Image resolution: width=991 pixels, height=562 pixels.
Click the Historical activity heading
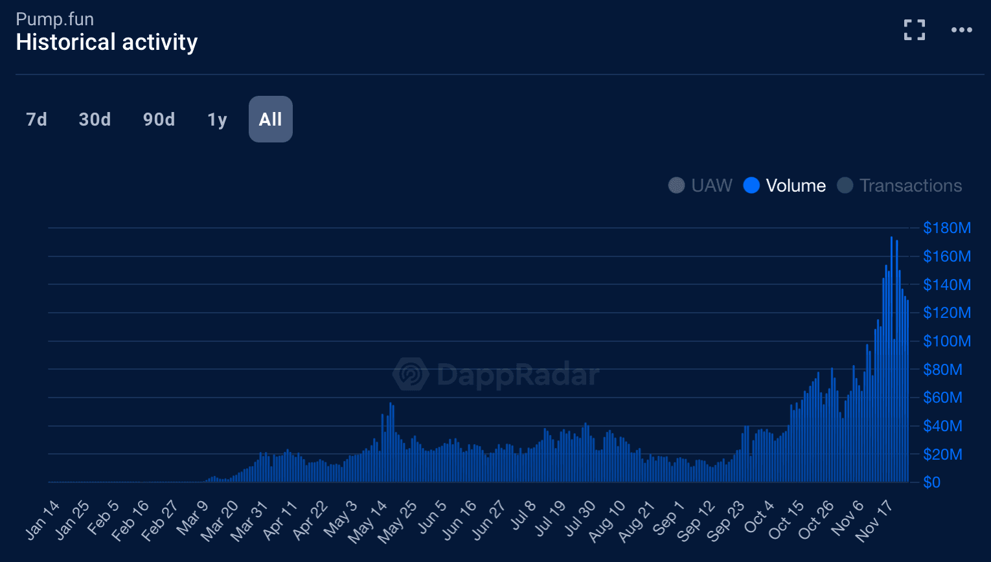[107, 42]
